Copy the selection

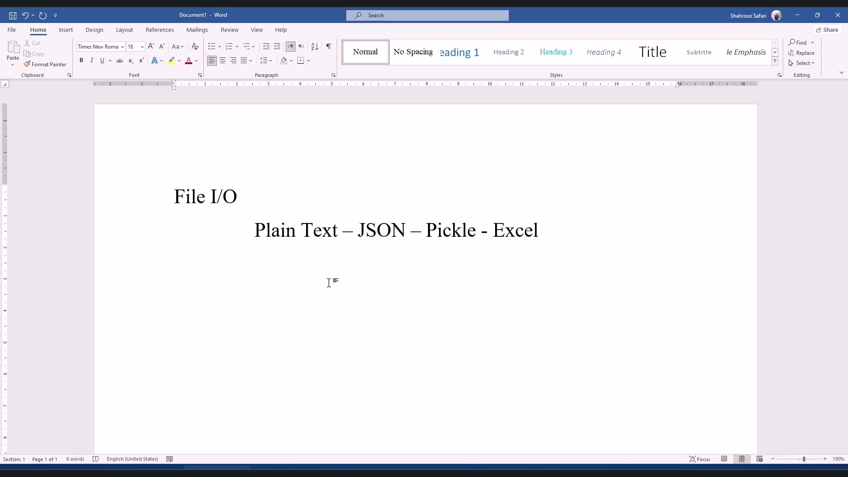click(x=34, y=54)
